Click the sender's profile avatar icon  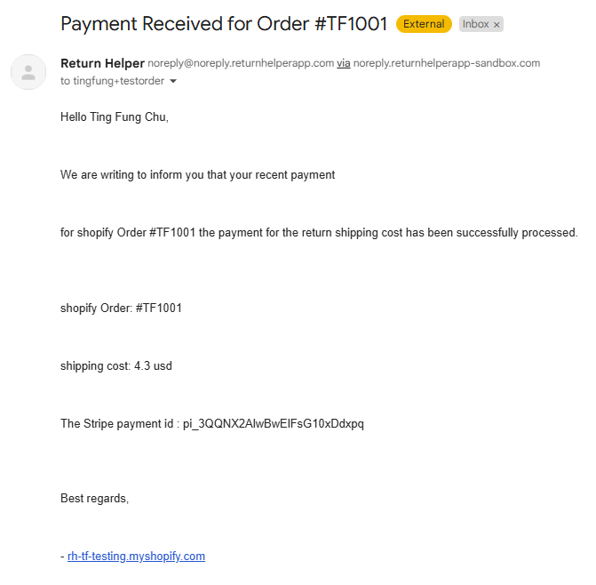[28, 72]
